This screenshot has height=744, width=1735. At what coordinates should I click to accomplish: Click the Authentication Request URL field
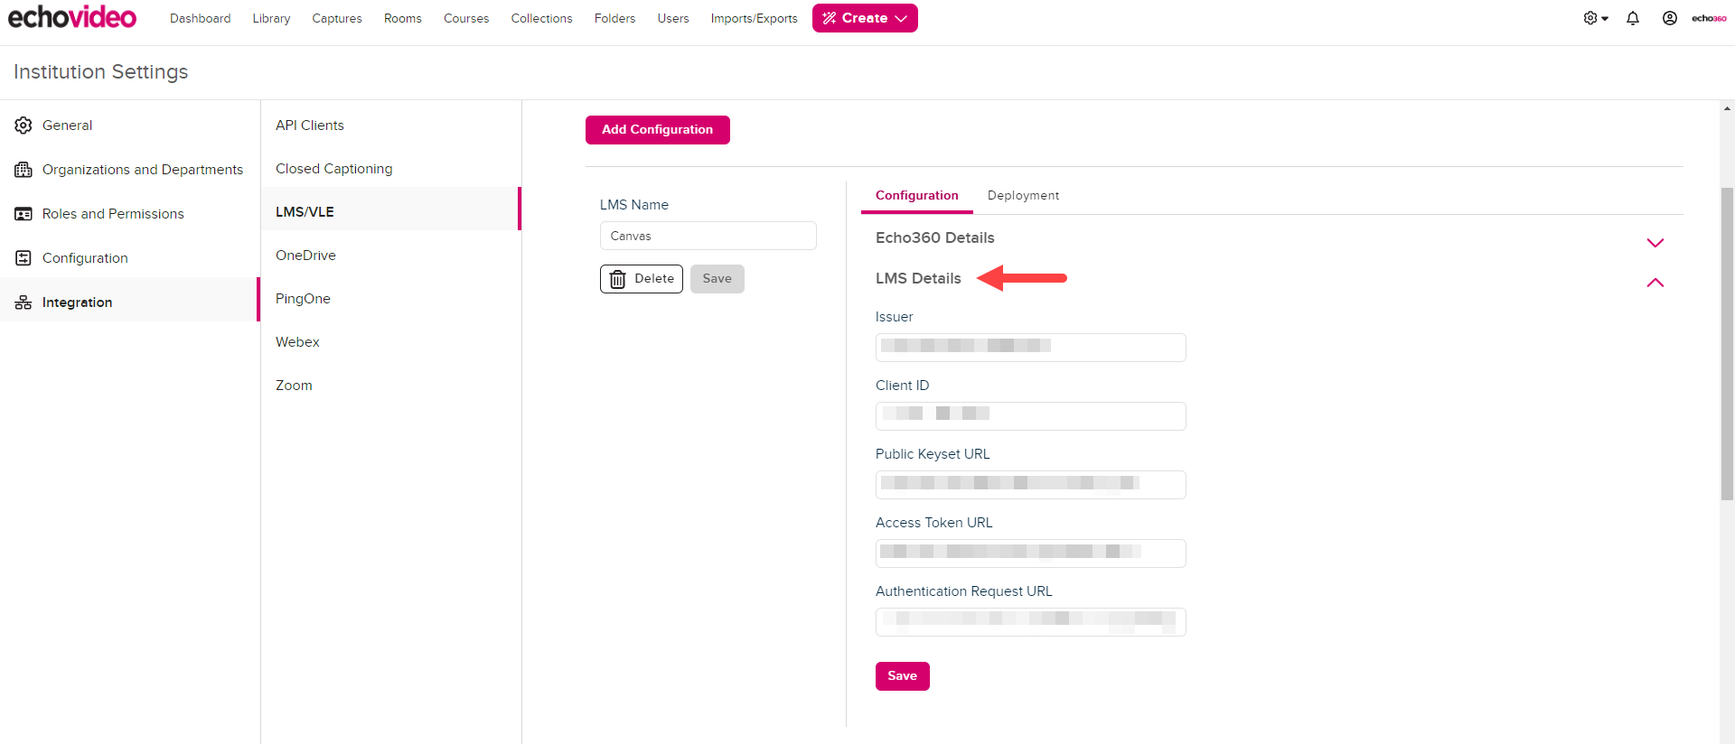tap(1030, 622)
